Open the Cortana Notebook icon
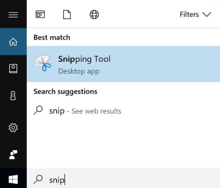 tap(13, 69)
